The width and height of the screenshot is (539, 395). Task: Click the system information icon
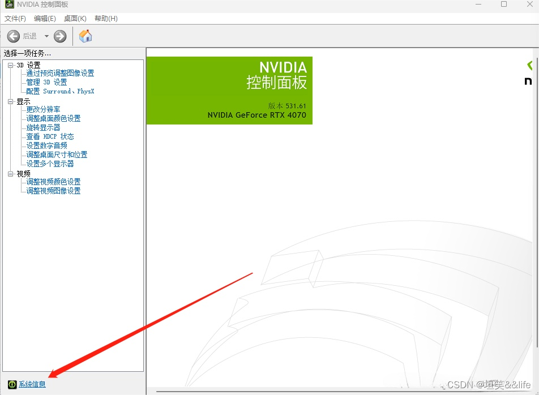coord(12,384)
